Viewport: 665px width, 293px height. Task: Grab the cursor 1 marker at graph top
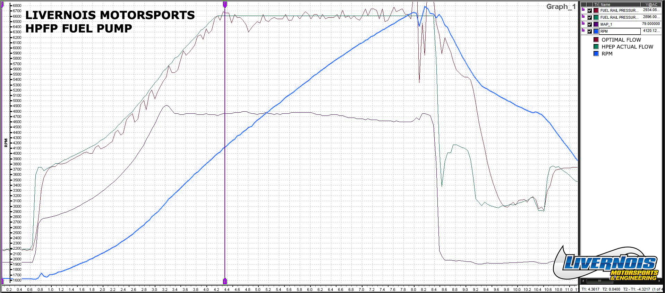(x=225, y=5)
